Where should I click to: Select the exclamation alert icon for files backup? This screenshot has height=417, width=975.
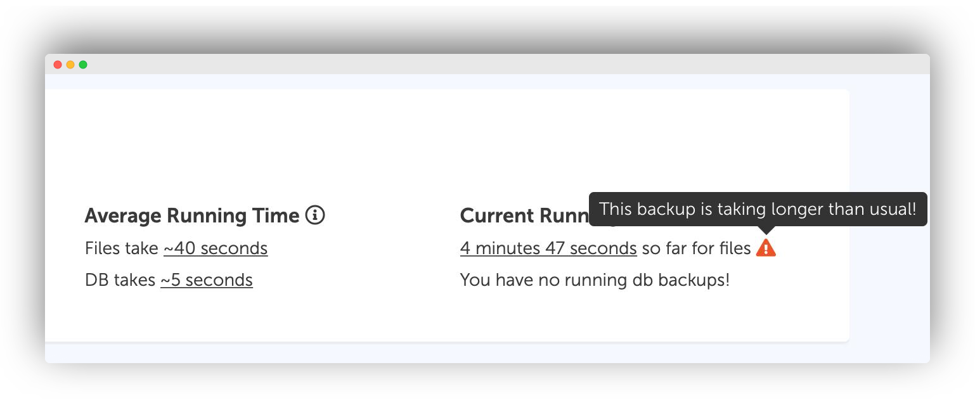point(766,247)
